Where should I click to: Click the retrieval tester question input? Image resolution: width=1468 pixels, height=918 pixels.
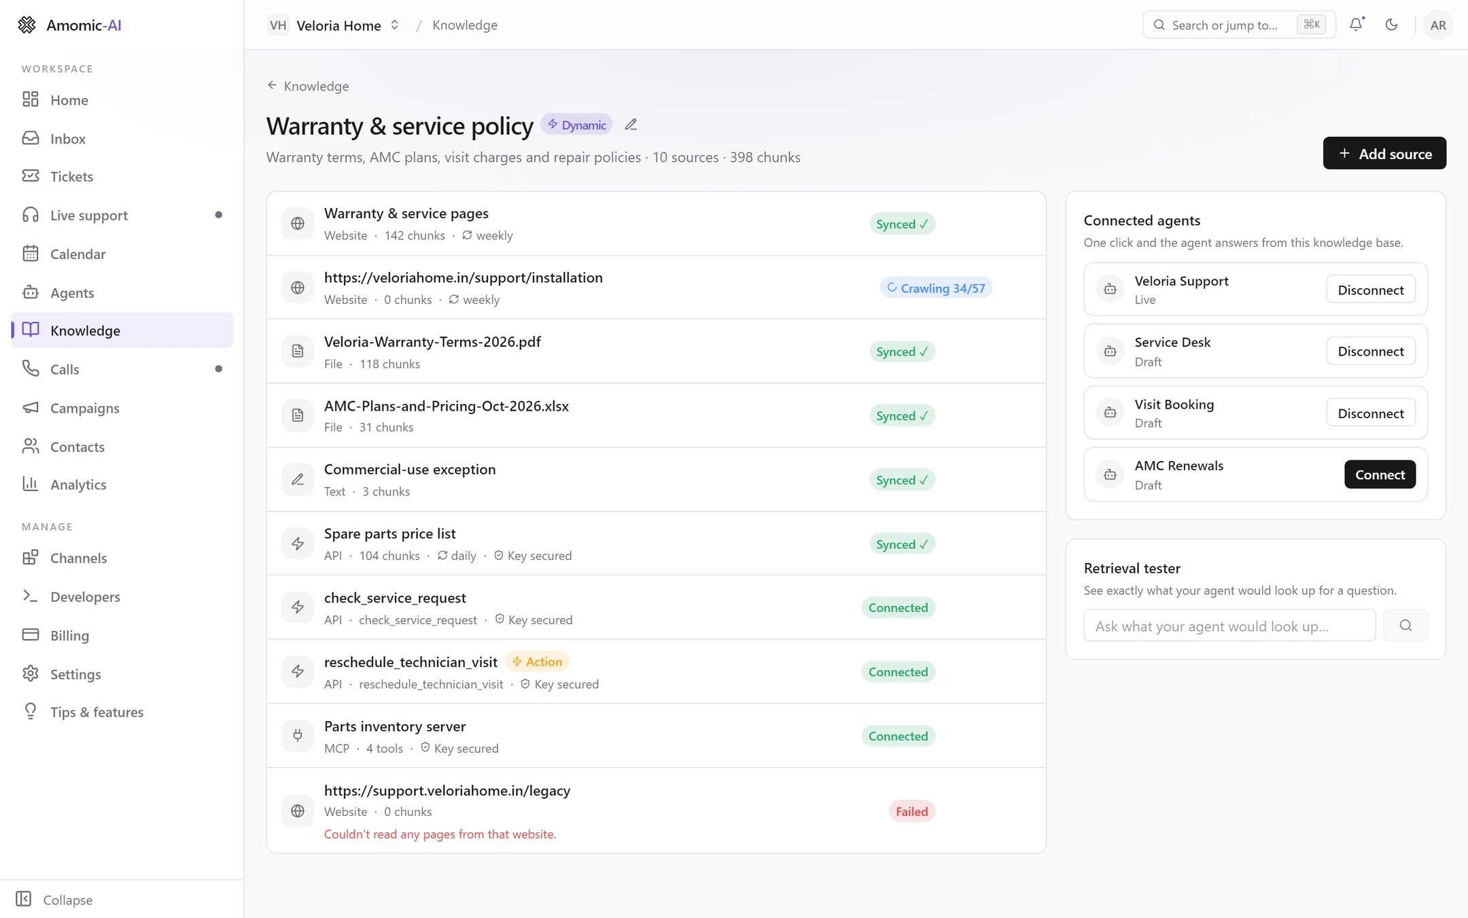tap(1229, 626)
